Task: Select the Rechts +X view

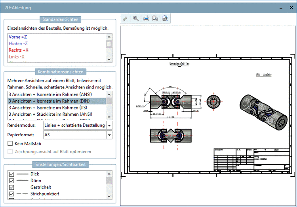Action: coord(19,50)
